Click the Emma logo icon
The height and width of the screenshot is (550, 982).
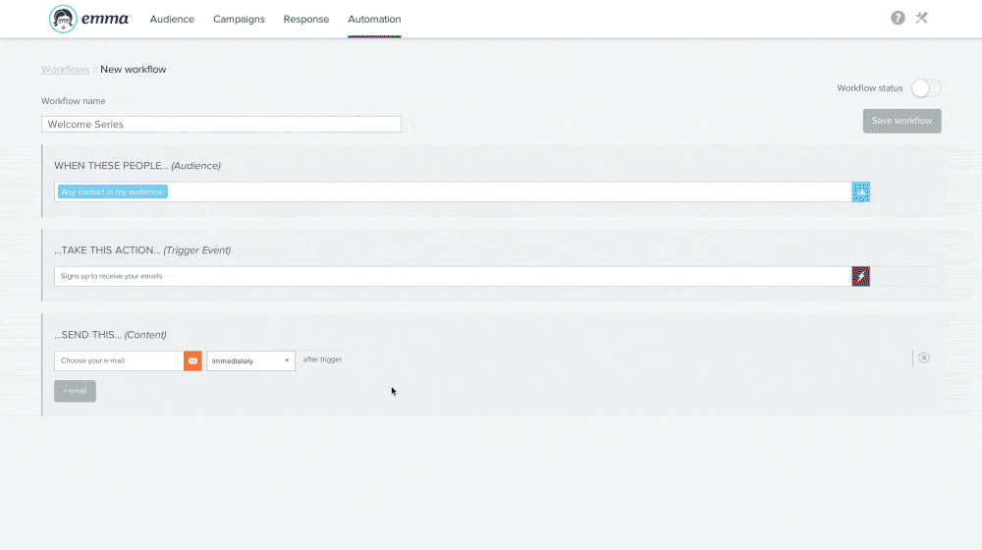[x=63, y=19]
